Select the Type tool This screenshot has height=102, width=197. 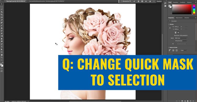pos(2,47)
